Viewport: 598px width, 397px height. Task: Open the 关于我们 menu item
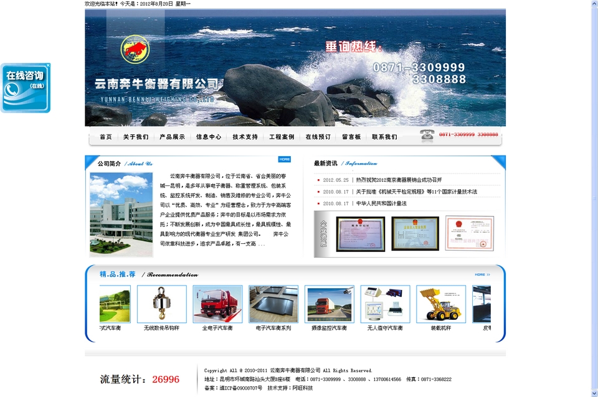(136, 137)
